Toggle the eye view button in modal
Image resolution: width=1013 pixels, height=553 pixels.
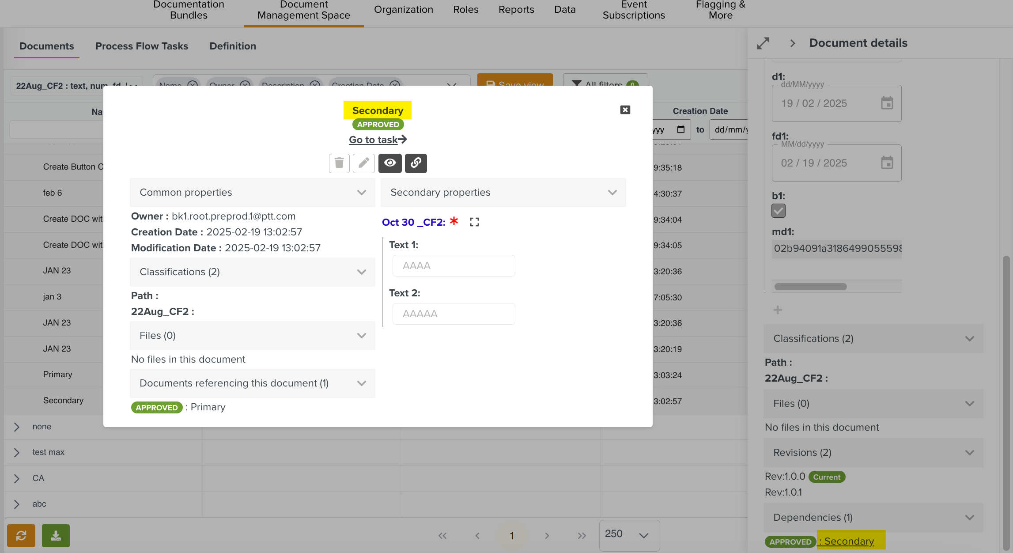coord(389,163)
